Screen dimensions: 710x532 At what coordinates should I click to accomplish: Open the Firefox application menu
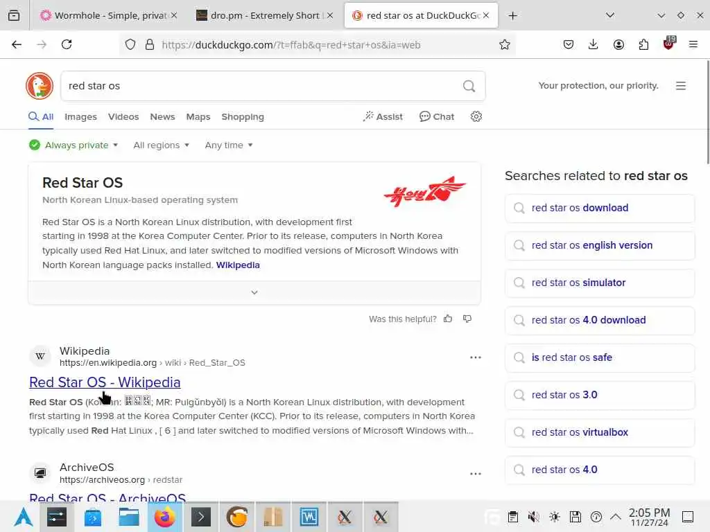click(x=693, y=44)
